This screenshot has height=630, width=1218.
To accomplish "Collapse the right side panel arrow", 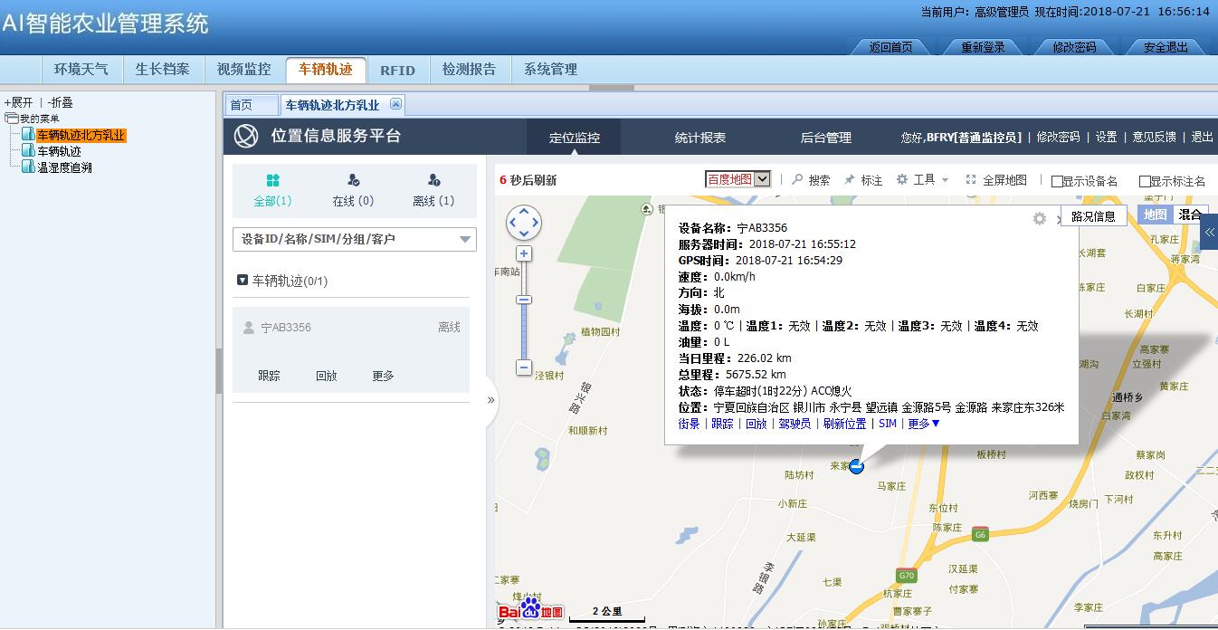I will (1209, 233).
